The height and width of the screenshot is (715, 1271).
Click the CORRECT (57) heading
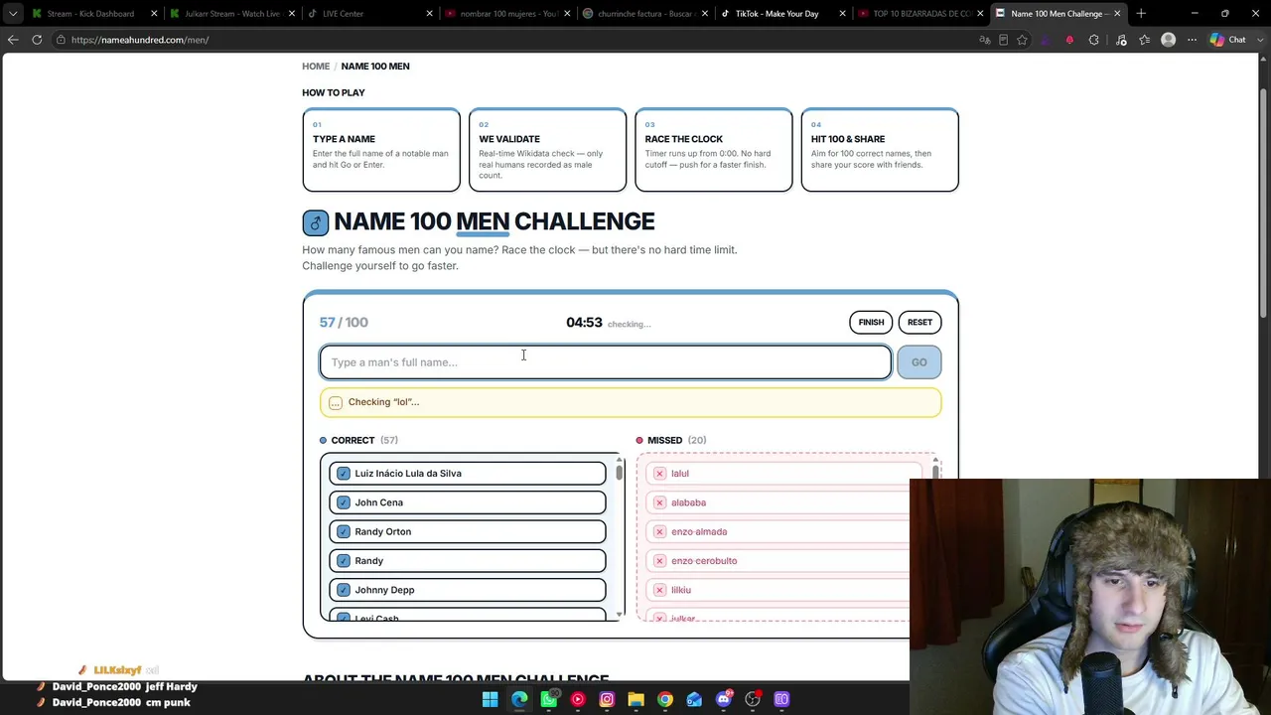tap(358, 440)
